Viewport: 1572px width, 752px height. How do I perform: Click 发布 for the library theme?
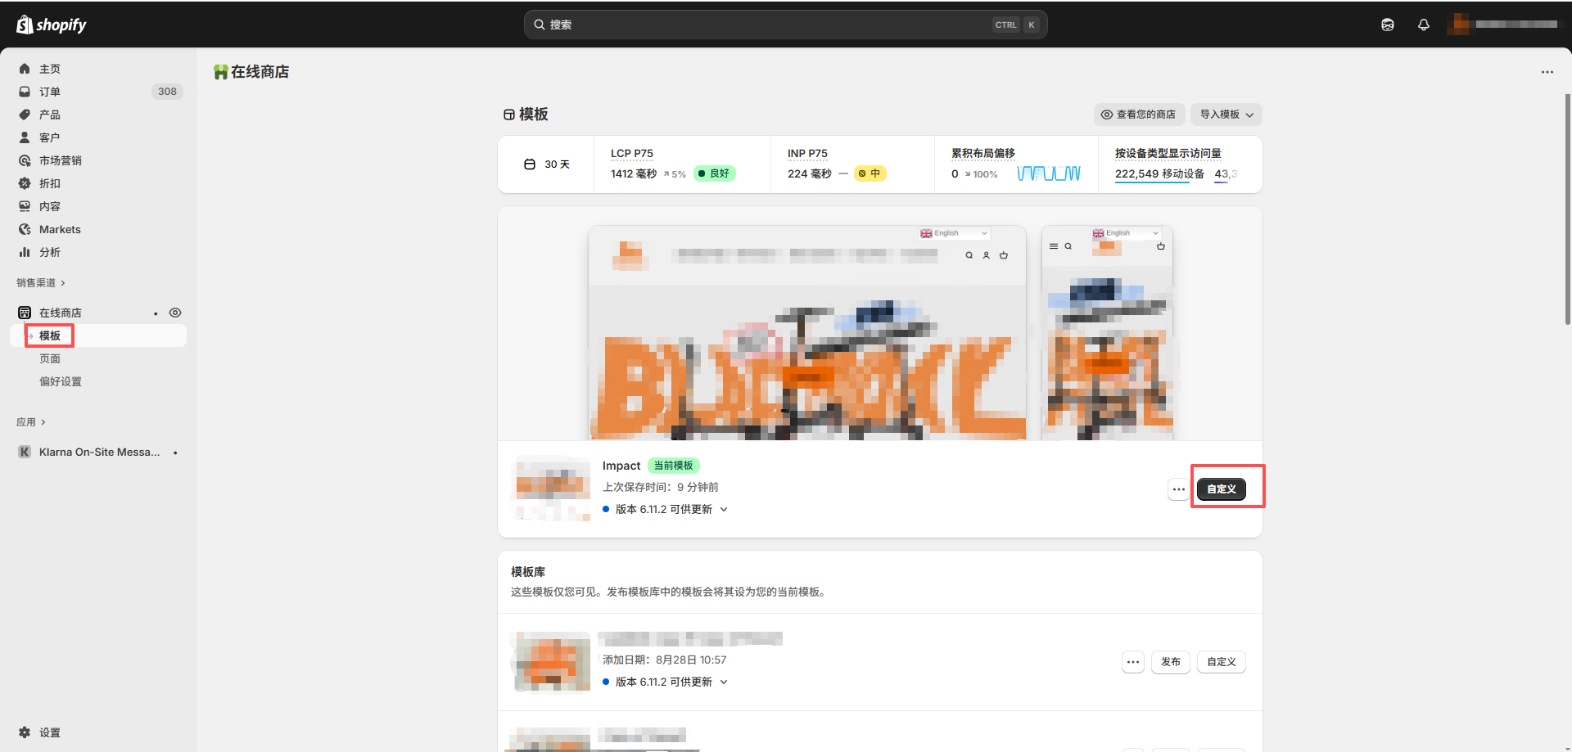1170,662
